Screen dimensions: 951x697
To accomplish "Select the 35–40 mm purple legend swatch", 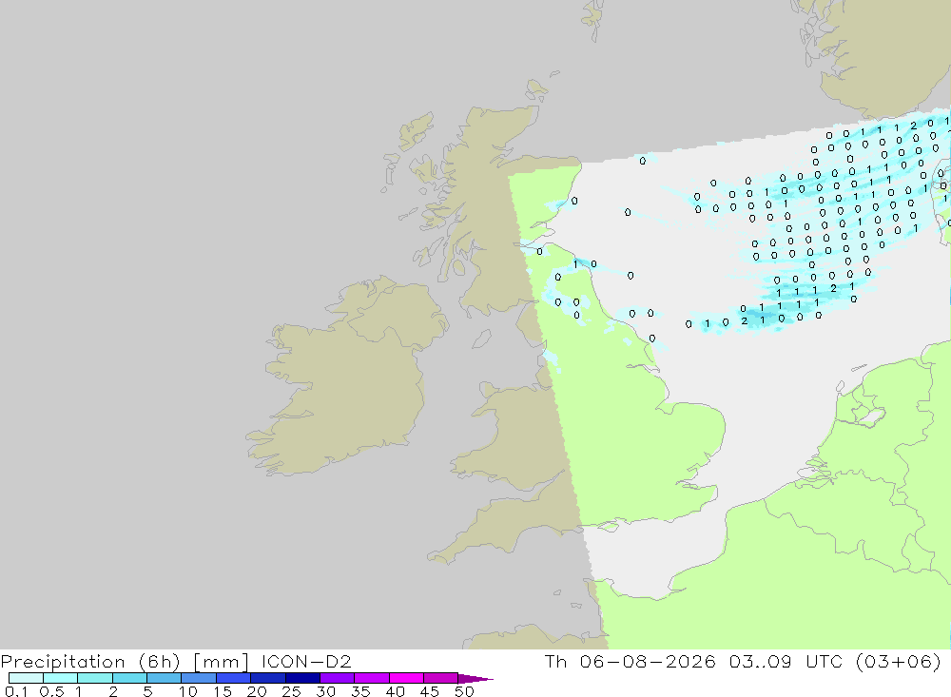I will (x=372, y=678).
